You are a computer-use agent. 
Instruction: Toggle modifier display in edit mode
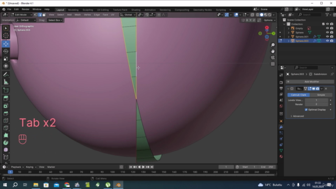pos(310,89)
